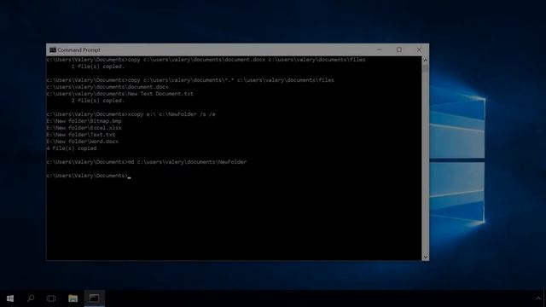The width and height of the screenshot is (546, 307).
Task: Open Task View on the taskbar
Action: click(x=51, y=298)
